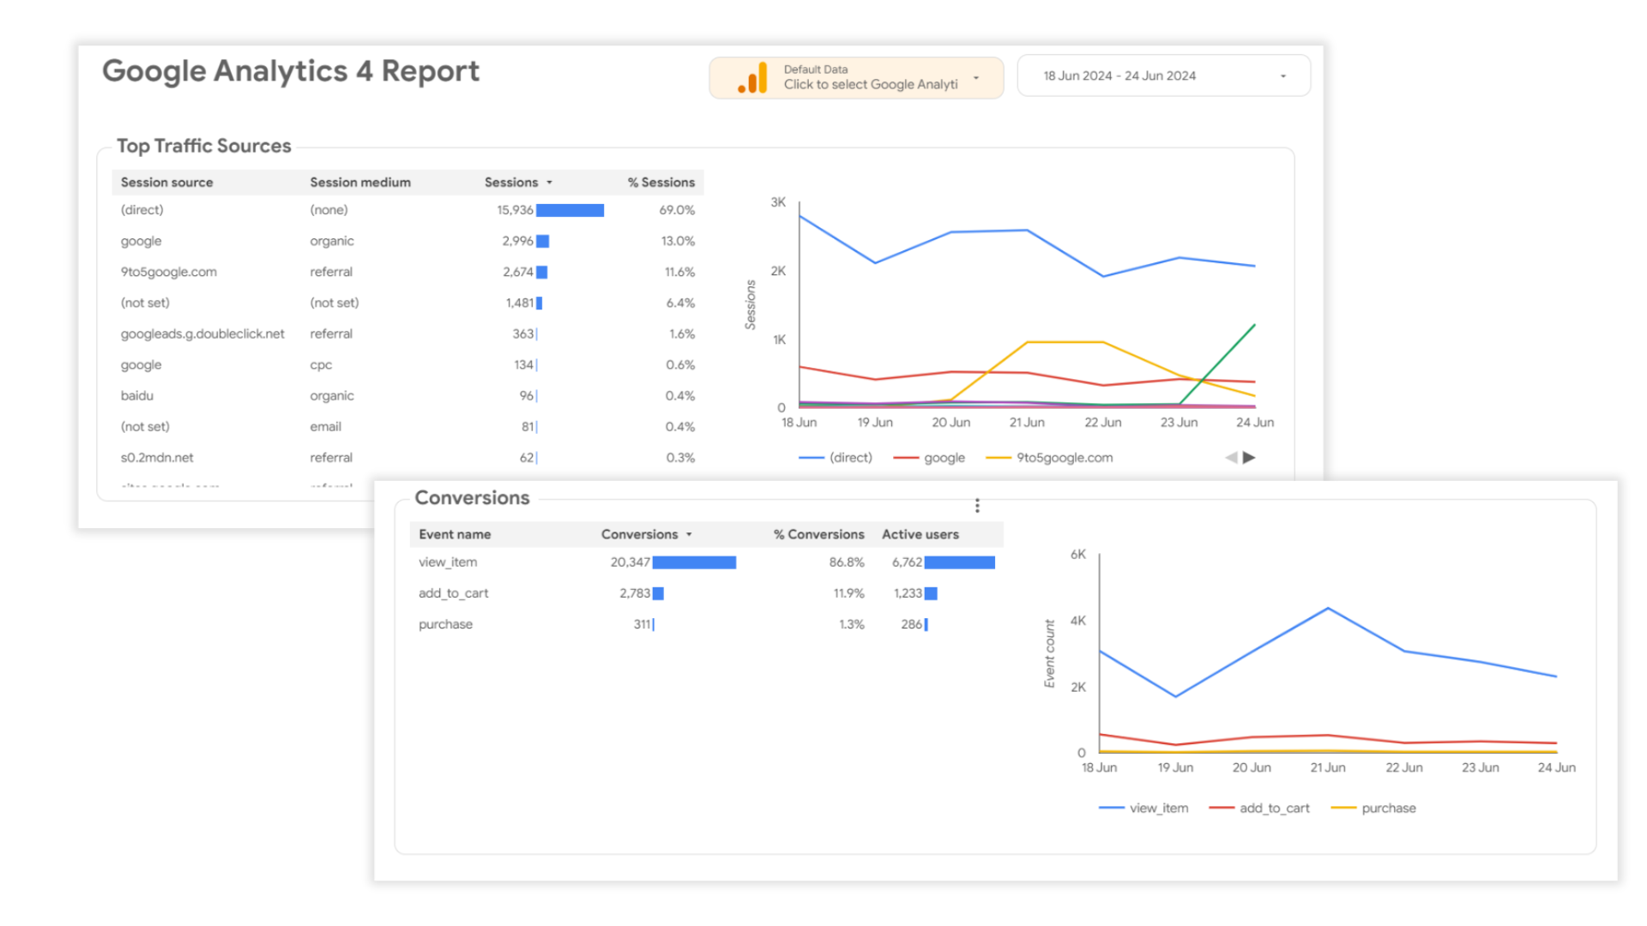
Task: Click the 1,233 active users value
Action: (908, 593)
